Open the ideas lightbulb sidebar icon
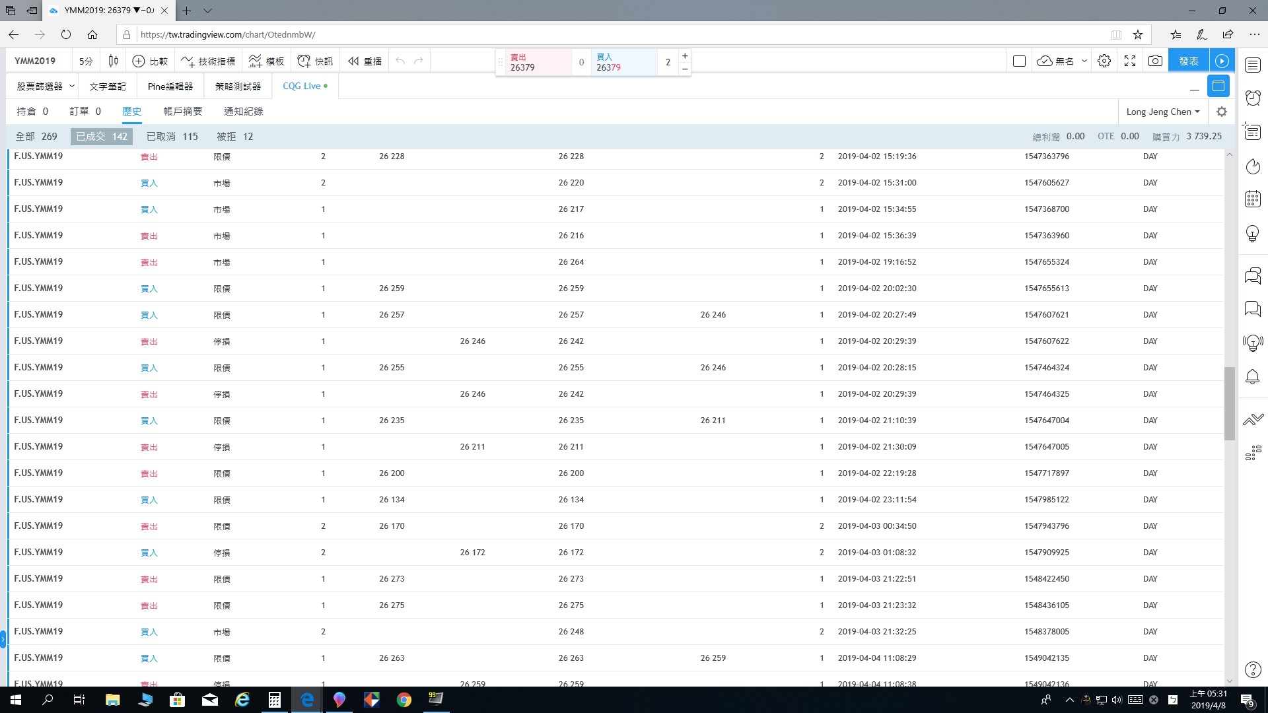Screen dimensions: 1268x713 (1253, 234)
